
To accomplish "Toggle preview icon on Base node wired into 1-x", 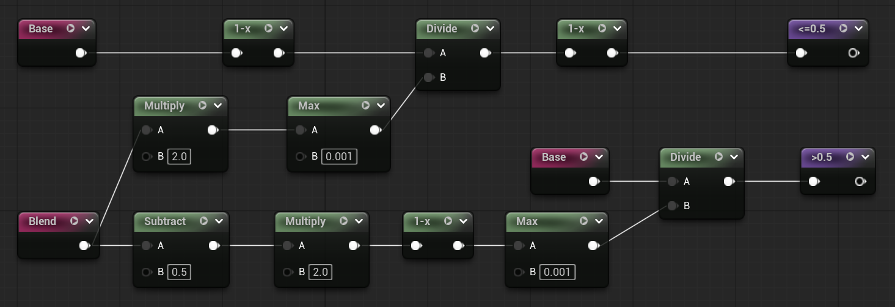I will pos(71,29).
